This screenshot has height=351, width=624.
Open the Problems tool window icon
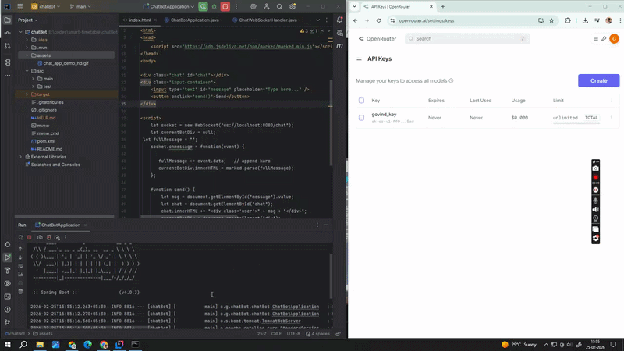tap(8, 309)
